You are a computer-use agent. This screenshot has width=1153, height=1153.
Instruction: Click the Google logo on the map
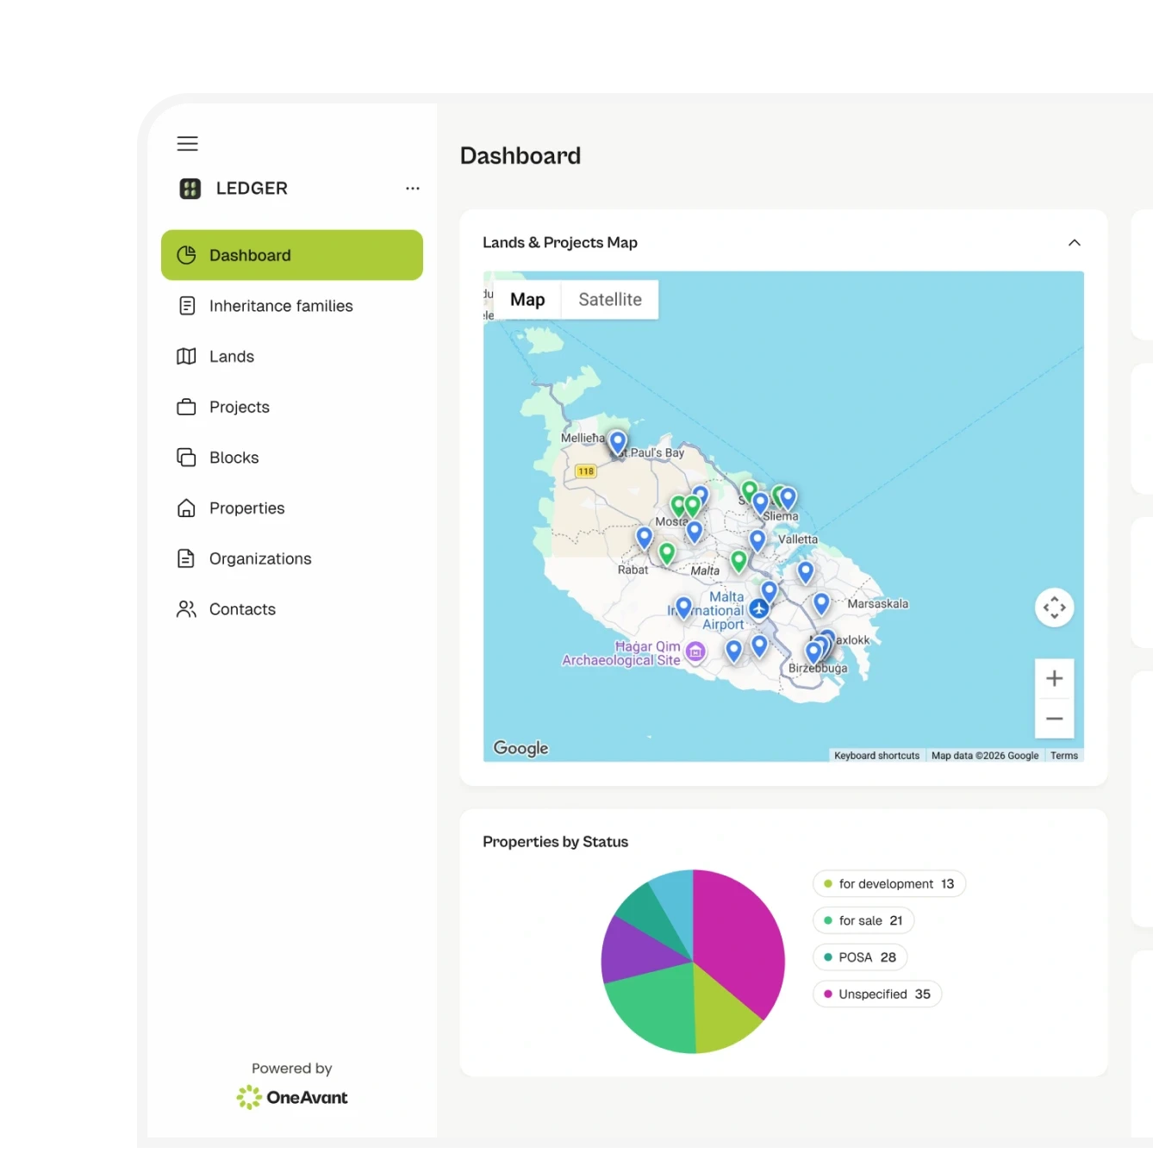(x=520, y=748)
